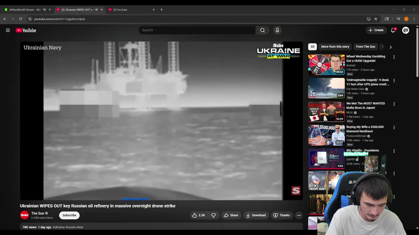
Task: Click the Share button
Action: (231, 215)
